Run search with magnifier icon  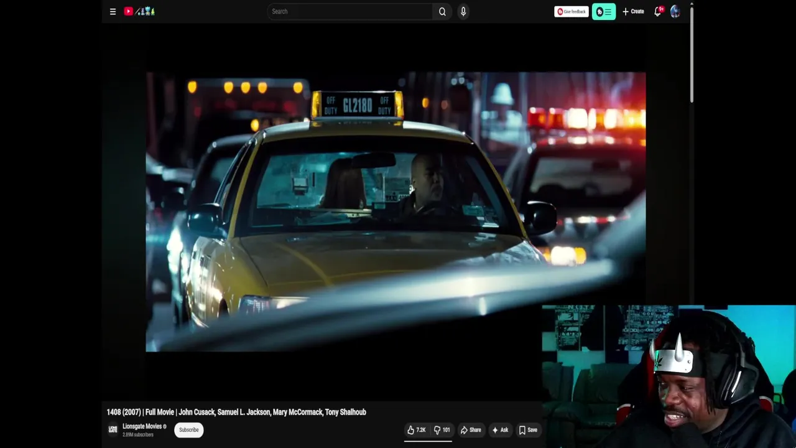tap(442, 11)
